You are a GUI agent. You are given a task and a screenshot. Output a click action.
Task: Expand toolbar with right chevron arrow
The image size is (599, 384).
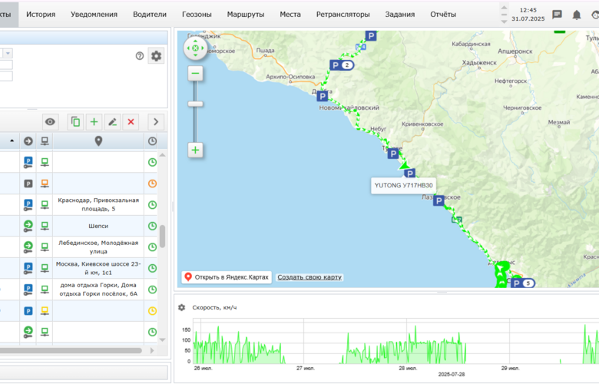click(x=155, y=121)
